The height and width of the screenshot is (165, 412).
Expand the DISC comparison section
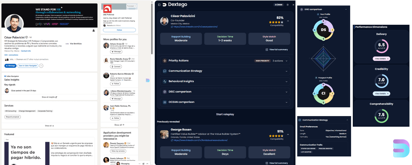tap(225, 92)
